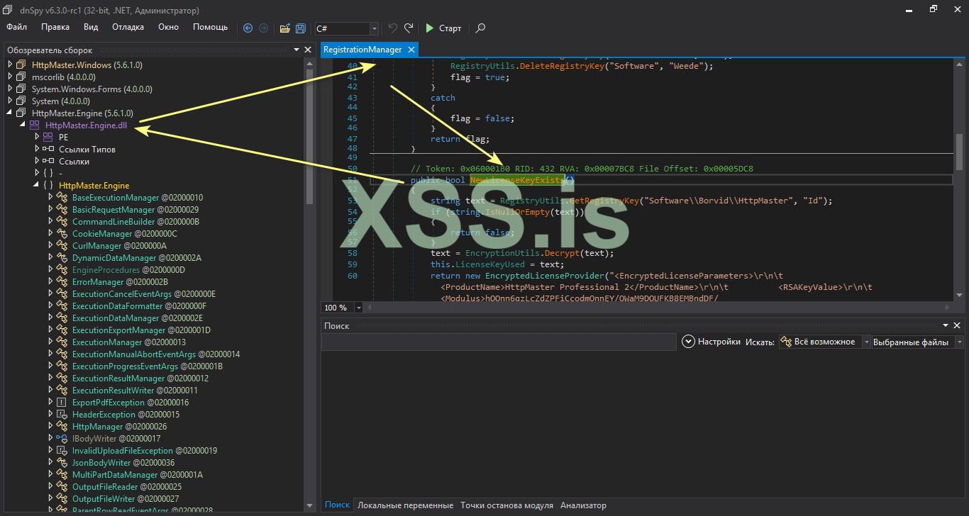
Task: Close the RegistrationManager tab
Action: 410,50
